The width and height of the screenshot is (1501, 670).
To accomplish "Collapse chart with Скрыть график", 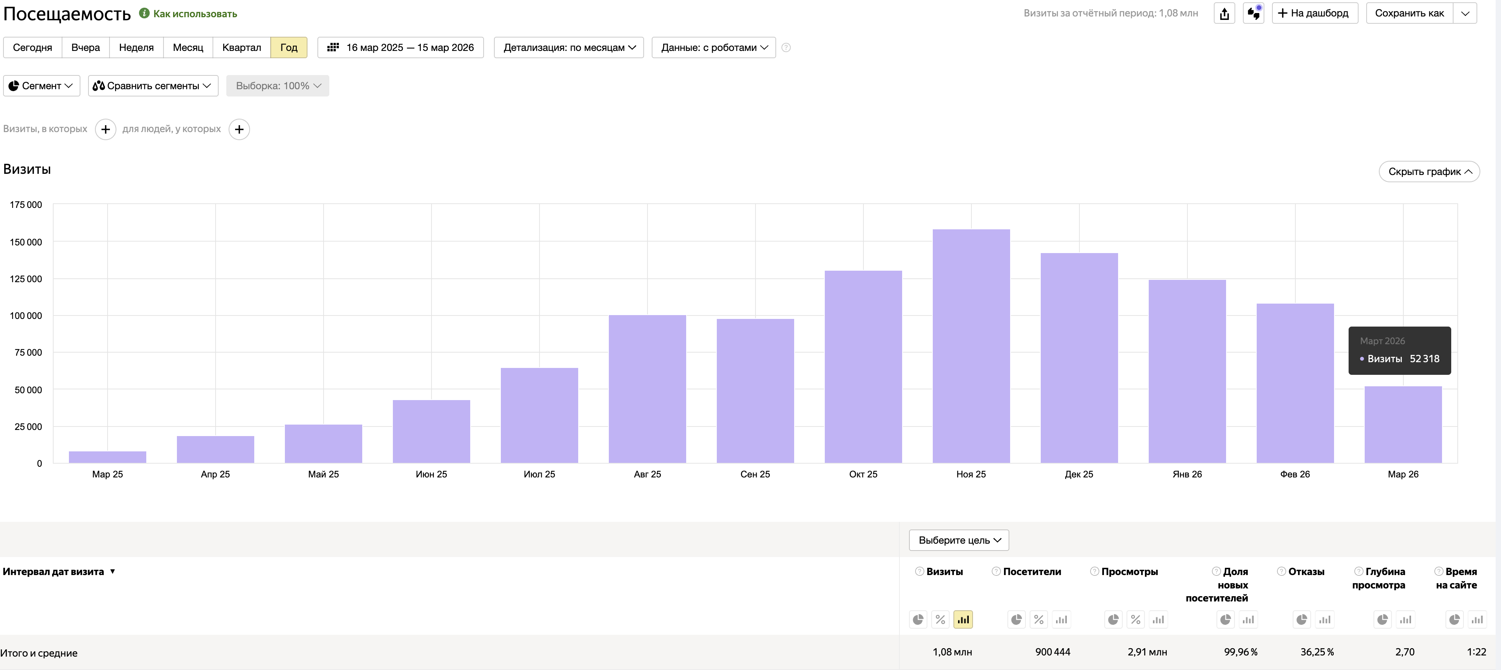I will tap(1429, 172).
